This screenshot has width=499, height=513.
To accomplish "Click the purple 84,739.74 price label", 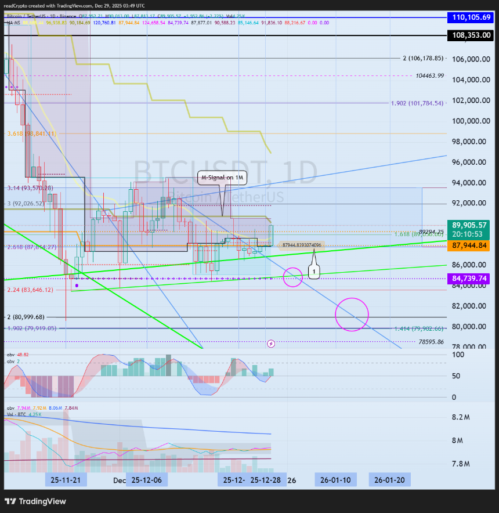I will 469,279.
